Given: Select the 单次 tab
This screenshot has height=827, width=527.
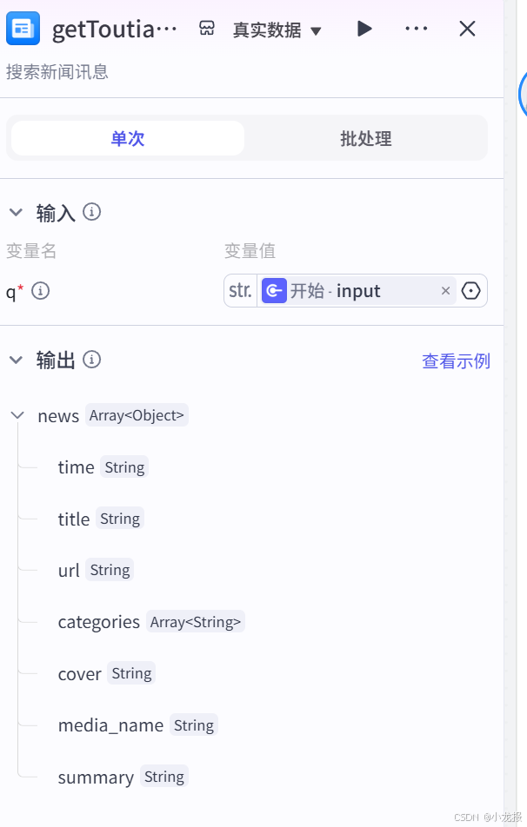Looking at the screenshot, I should (x=127, y=138).
